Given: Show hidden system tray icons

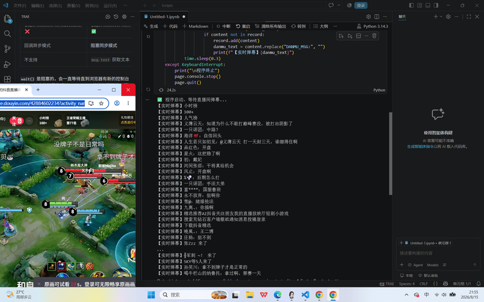Looking at the screenshot, I should pos(406,295).
